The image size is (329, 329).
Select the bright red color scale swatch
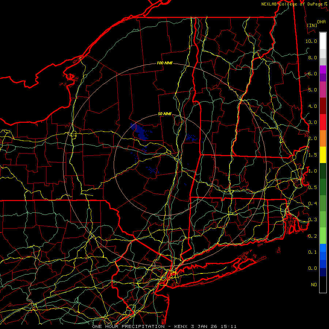coord(323,122)
